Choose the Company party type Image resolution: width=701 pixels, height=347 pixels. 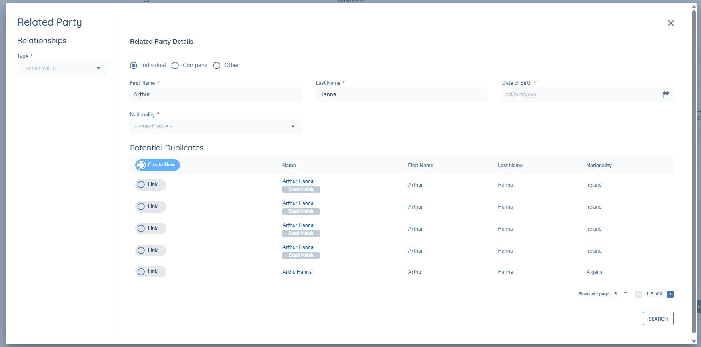pyautogui.click(x=175, y=66)
